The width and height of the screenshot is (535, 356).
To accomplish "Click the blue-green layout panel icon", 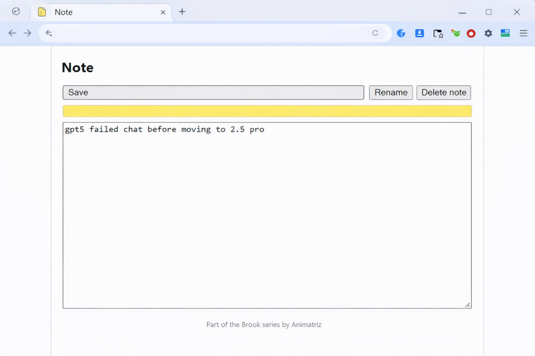I will point(505,34).
